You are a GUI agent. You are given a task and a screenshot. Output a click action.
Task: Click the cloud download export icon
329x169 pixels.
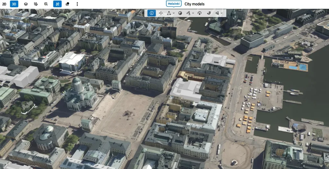coord(200,13)
